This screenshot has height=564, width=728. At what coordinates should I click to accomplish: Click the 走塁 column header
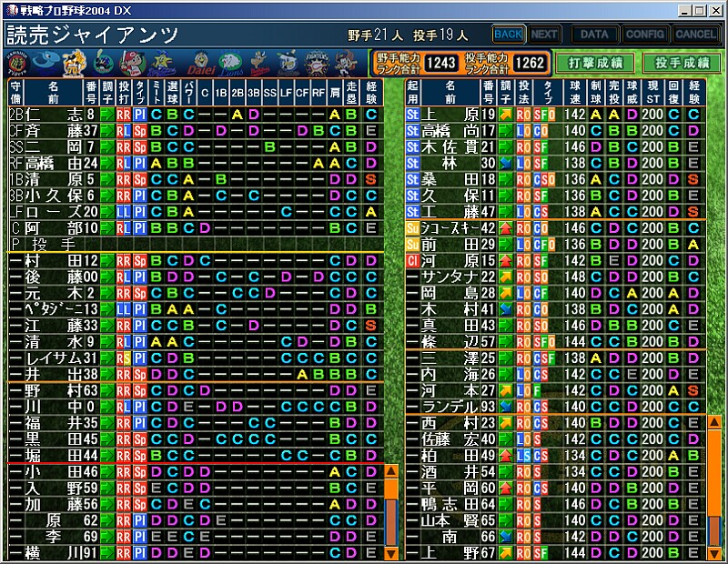[x=351, y=93]
